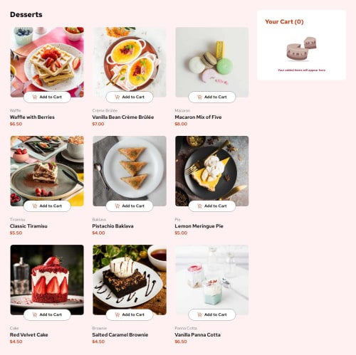Click the Salted Caramel Brownie title

(120, 334)
